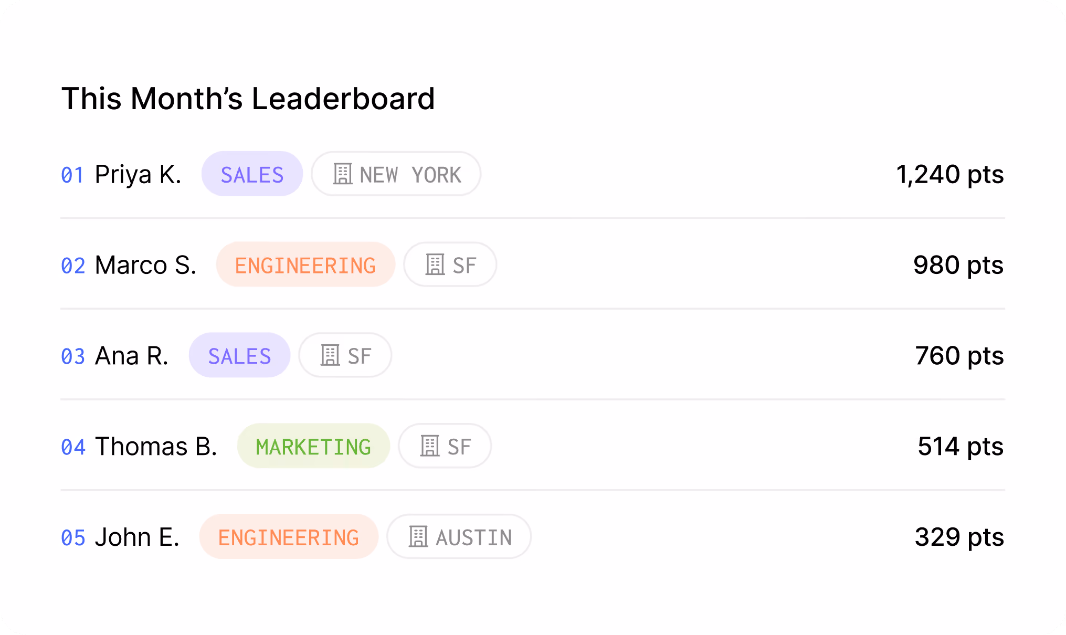Click the building icon in Marco S. row
The height and width of the screenshot is (635, 1066).
(x=435, y=264)
